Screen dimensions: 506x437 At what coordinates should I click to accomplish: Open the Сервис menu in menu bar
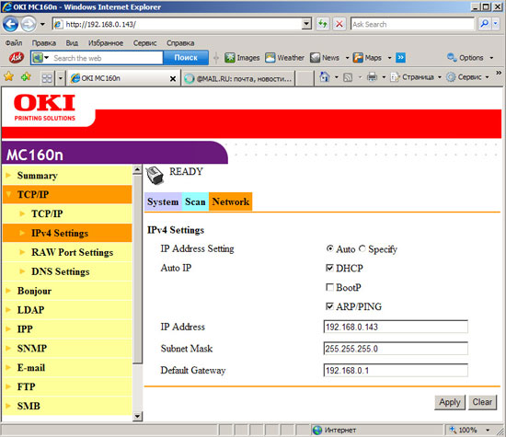point(144,43)
